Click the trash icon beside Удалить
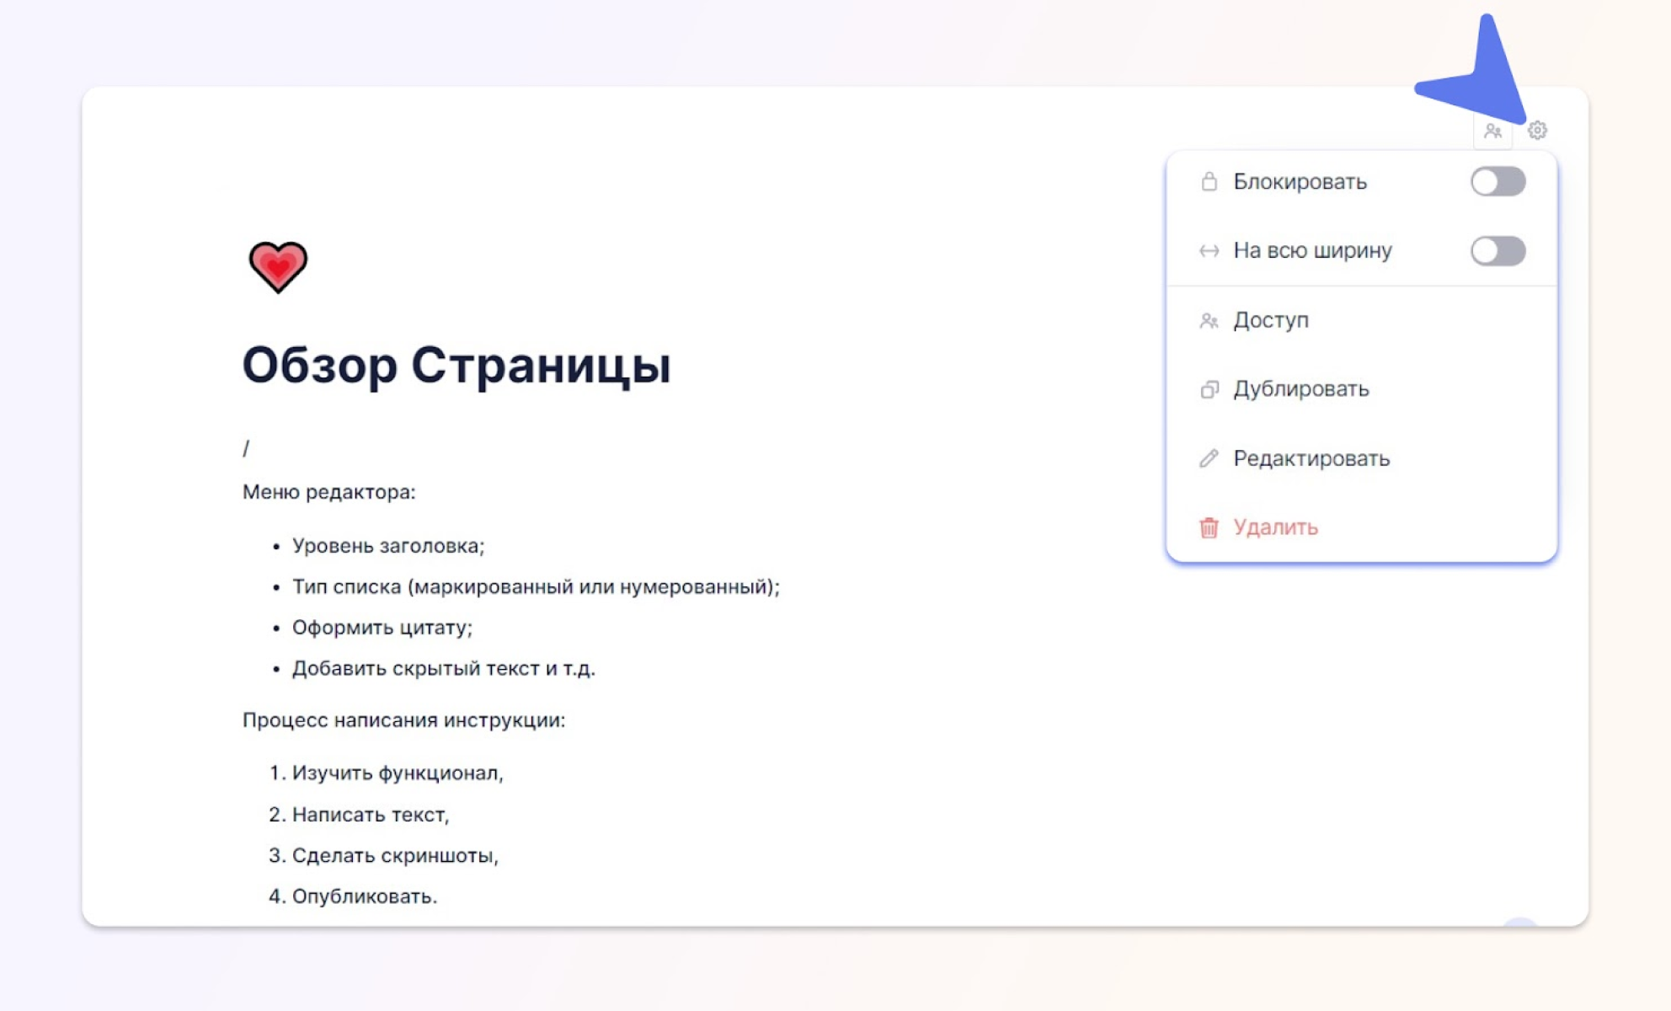 (x=1209, y=527)
